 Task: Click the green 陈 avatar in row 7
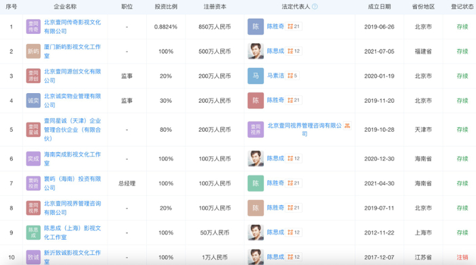point(256,183)
